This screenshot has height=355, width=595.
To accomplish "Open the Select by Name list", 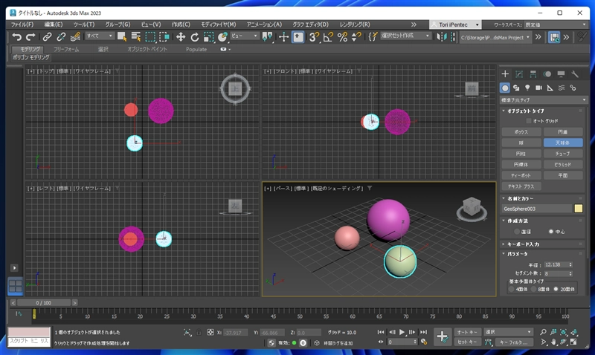I will point(136,36).
